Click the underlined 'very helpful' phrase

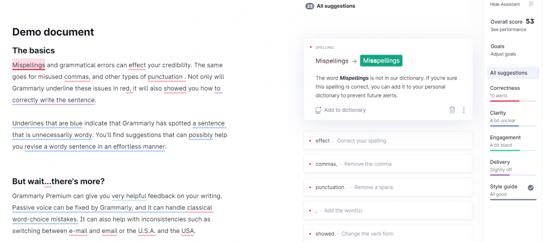coord(129,196)
